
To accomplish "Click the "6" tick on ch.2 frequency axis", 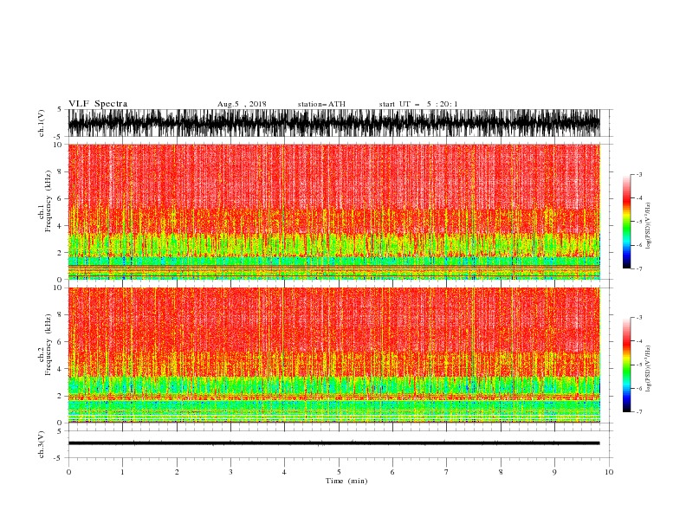I will [60, 342].
